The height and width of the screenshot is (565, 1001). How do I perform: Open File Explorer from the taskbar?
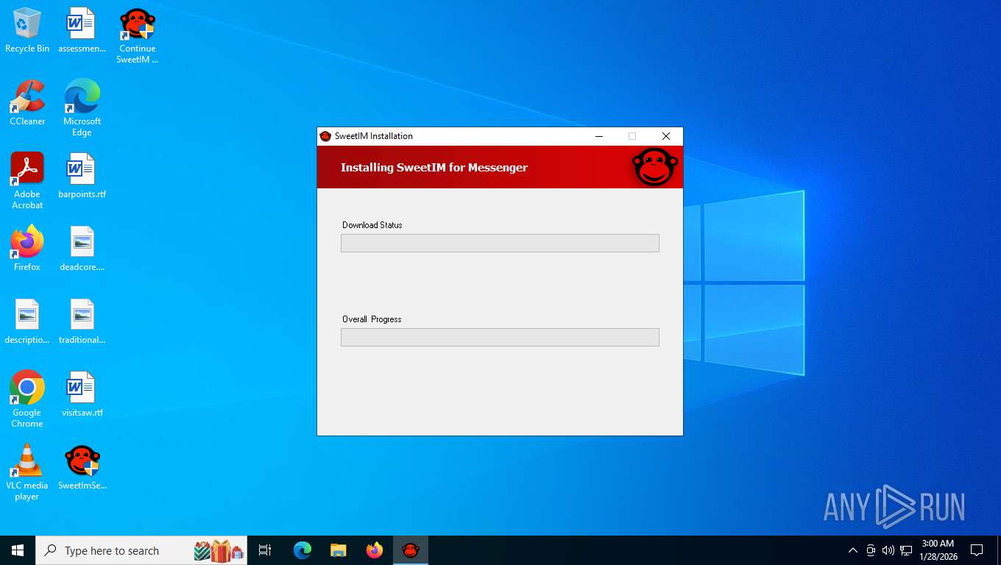click(338, 550)
